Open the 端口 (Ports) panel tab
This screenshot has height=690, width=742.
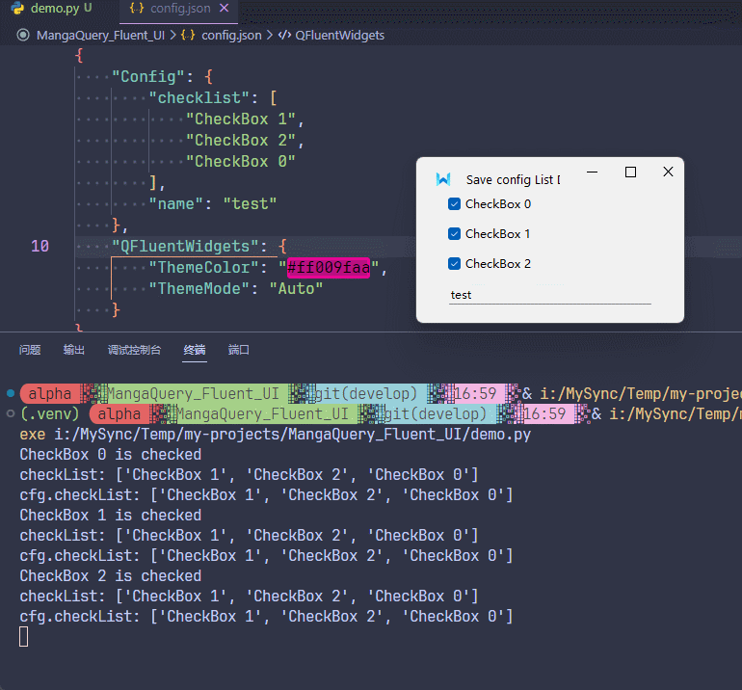[x=239, y=350]
